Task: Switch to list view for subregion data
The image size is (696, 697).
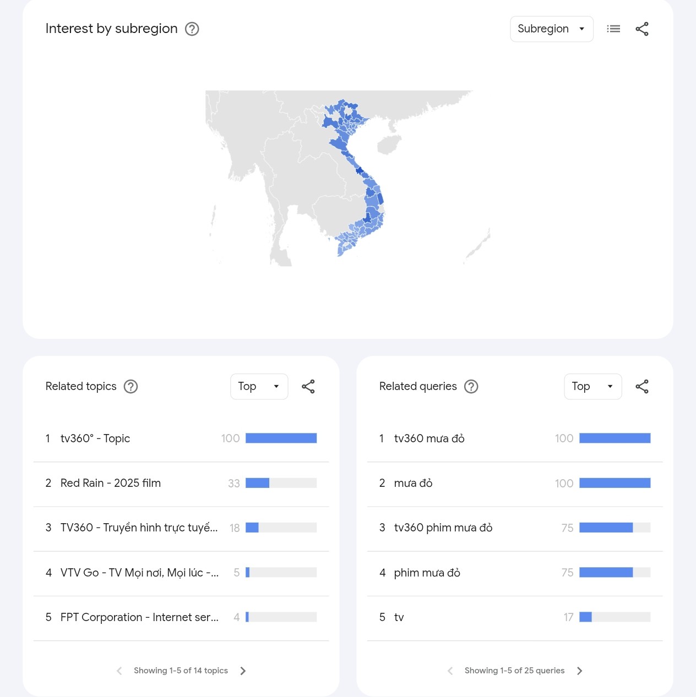Action: 613,29
